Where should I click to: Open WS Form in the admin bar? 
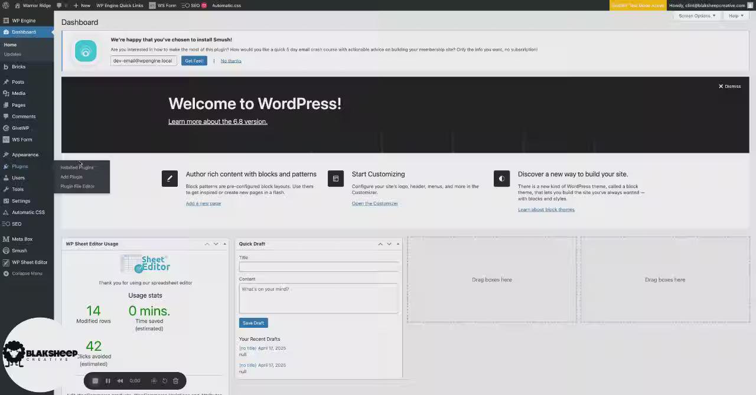point(162,5)
